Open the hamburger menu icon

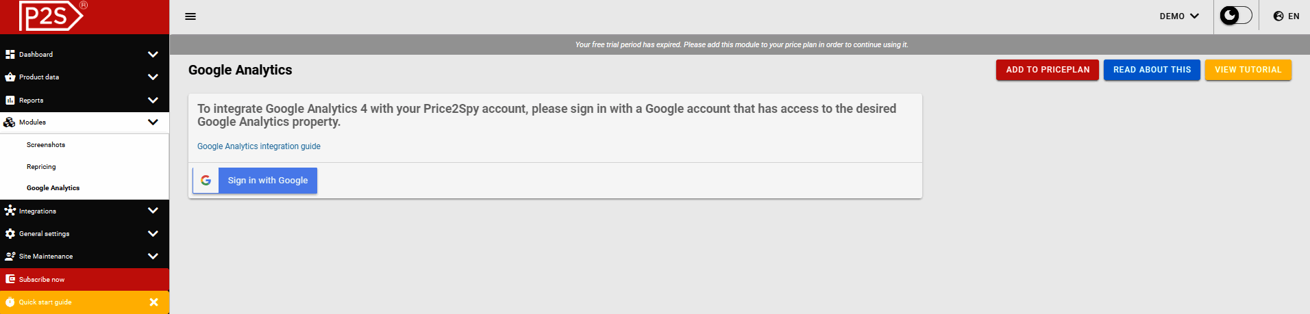tap(190, 16)
